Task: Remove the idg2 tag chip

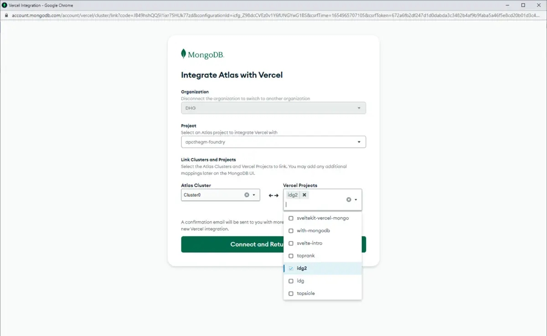Action: point(304,195)
